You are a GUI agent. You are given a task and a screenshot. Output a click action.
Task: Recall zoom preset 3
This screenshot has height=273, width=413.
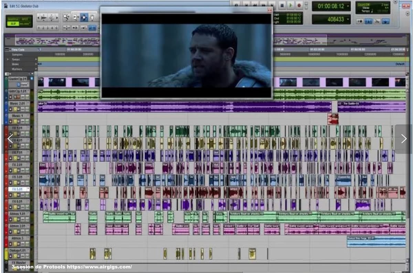(47, 28)
